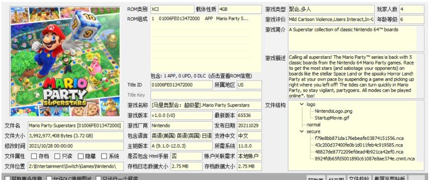Select StartupMovie.gif in the file tree

[332, 118]
